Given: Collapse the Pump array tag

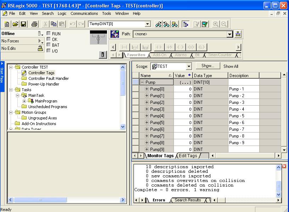Looking at the screenshot, I should pyautogui.click(x=142, y=82).
